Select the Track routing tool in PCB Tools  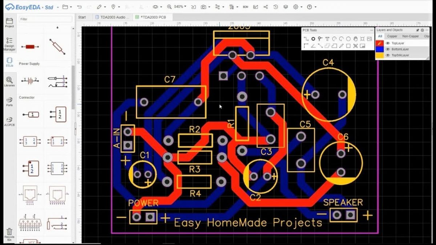click(x=306, y=39)
